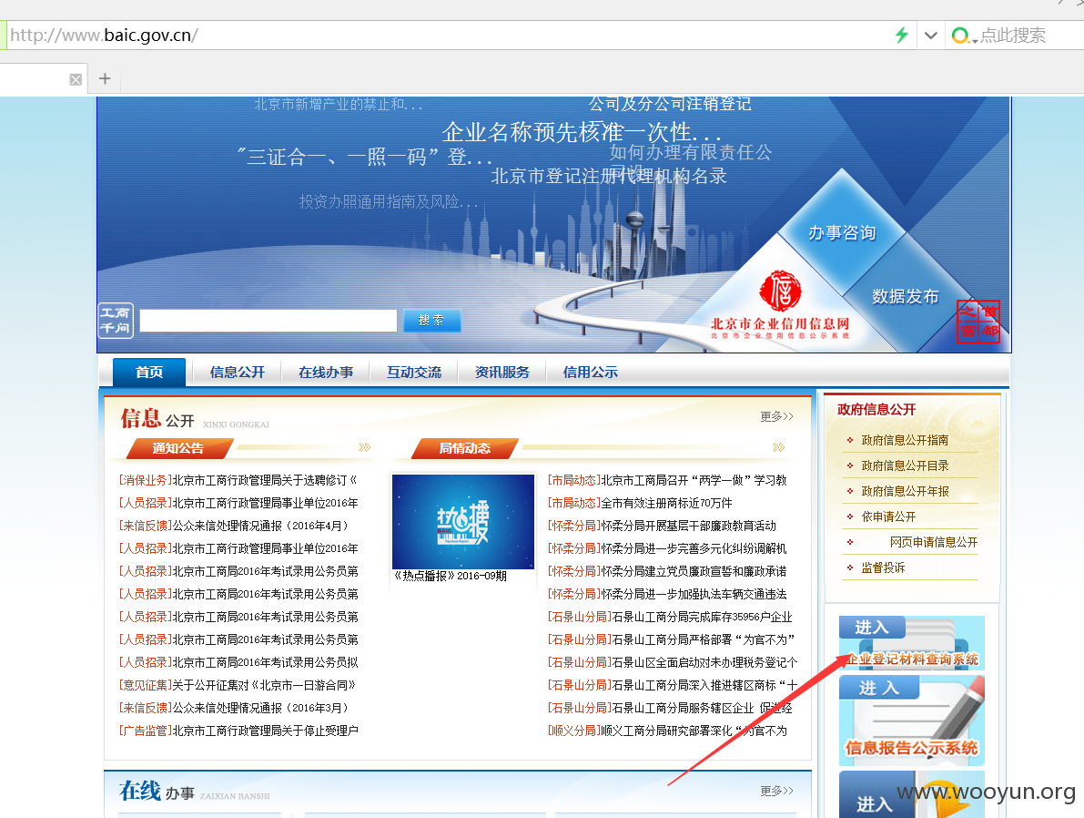Open the 互动交流 navigation tab
This screenshot has width=1084, height=818.
[x=414, y=373]
